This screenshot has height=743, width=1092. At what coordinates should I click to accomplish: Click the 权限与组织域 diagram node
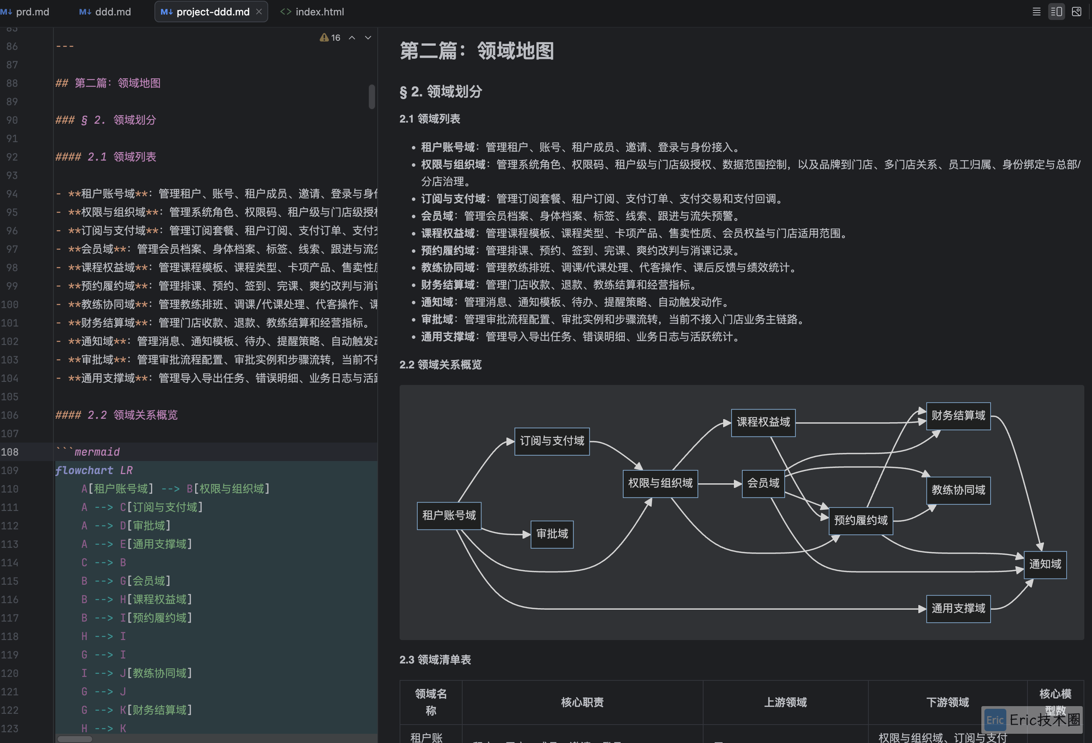(x=660, y=483)
